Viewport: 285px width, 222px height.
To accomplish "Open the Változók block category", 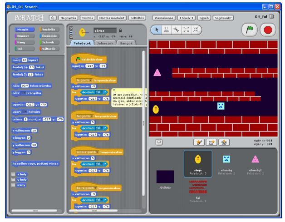I will coord(49,49).
